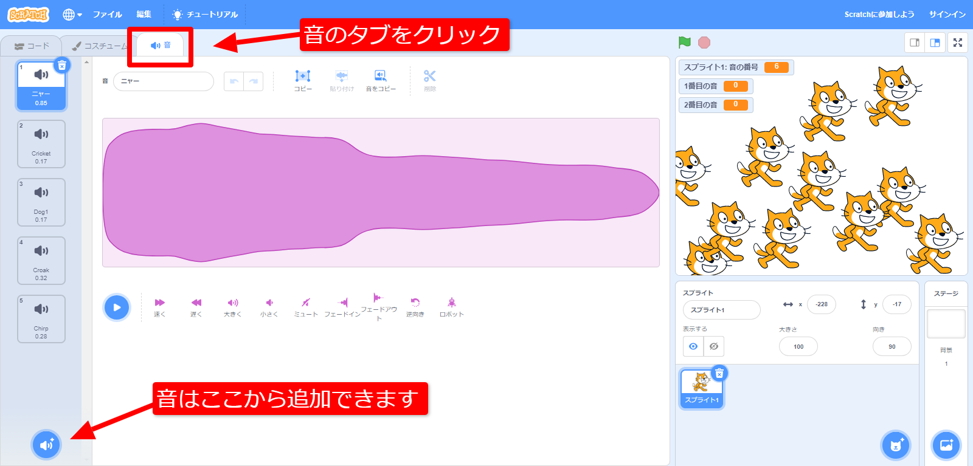Apply the 小さく softer effect
The image size is (973, 466).
[x=269, y=307]
